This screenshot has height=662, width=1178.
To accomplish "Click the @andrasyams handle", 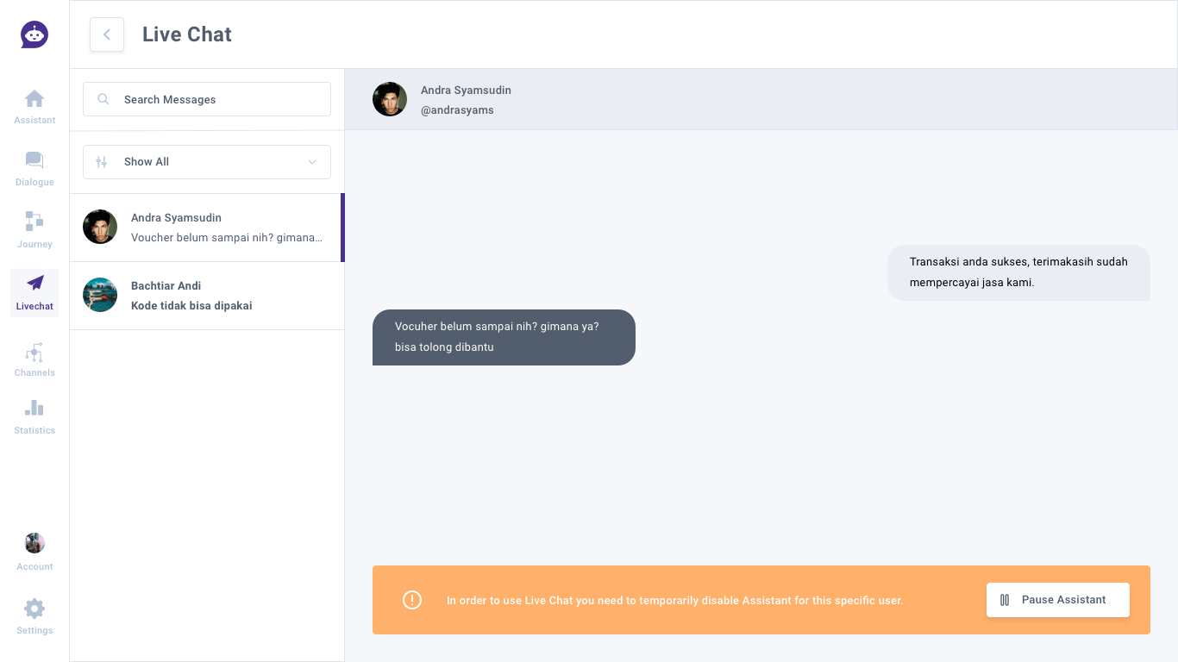I will point(457,110).
